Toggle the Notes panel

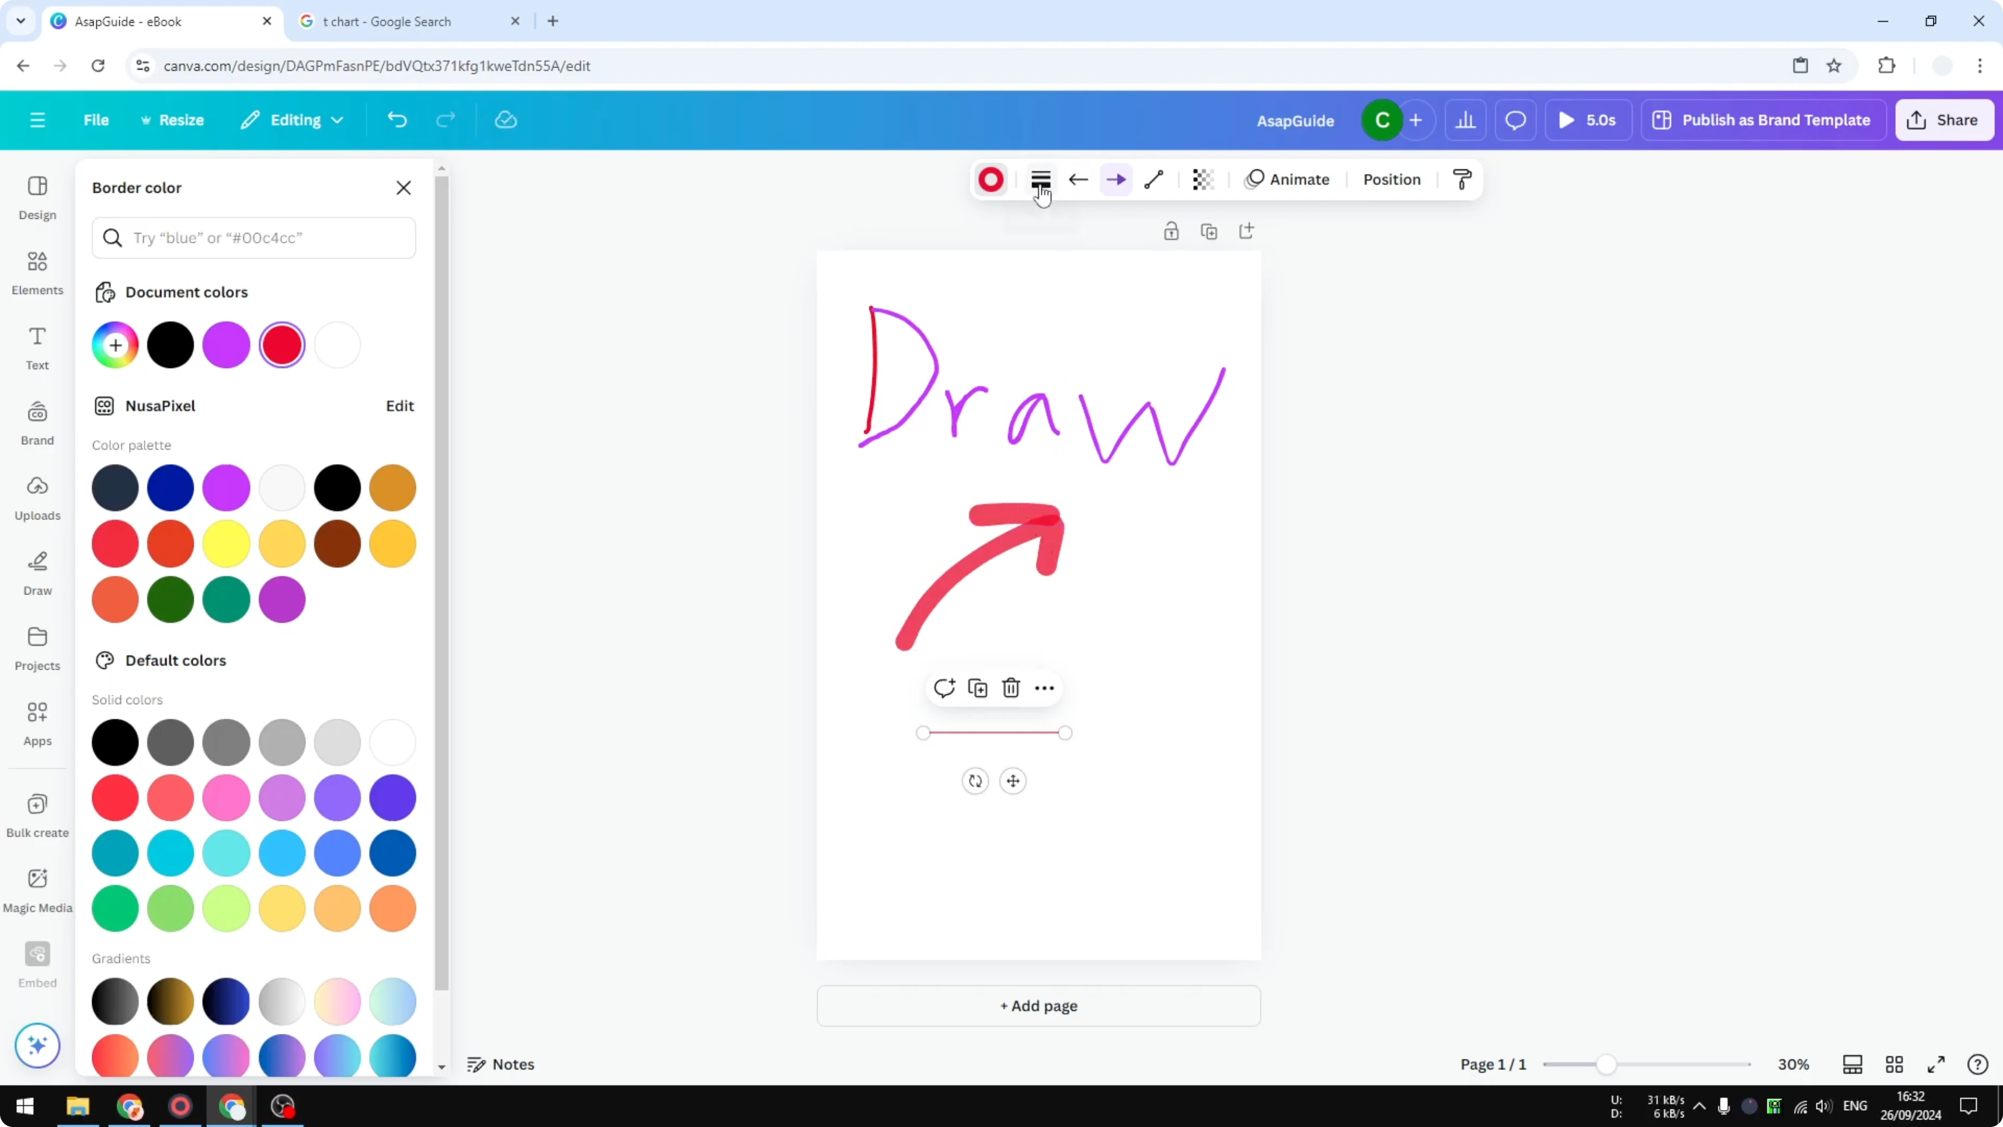coord(500,1064)
